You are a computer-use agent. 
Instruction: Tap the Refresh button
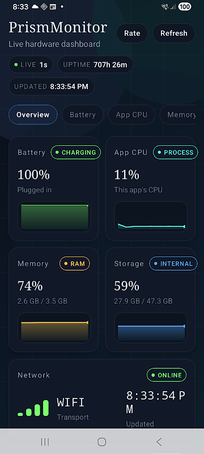[x=173, y=33]
